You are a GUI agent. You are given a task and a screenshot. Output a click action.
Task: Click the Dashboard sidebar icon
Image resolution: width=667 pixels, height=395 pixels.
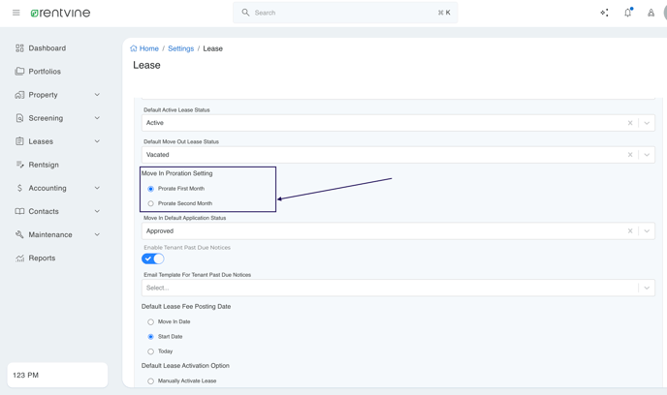point(19,48)
